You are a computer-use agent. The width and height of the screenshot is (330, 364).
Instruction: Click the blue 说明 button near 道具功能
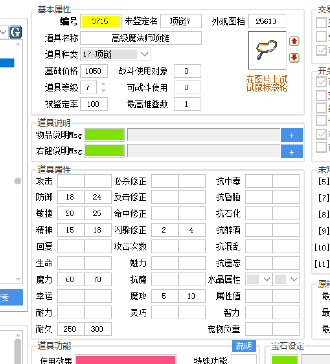244,346
